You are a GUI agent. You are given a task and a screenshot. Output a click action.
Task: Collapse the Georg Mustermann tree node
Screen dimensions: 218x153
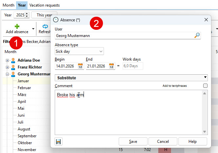click(x=7, y=74)
